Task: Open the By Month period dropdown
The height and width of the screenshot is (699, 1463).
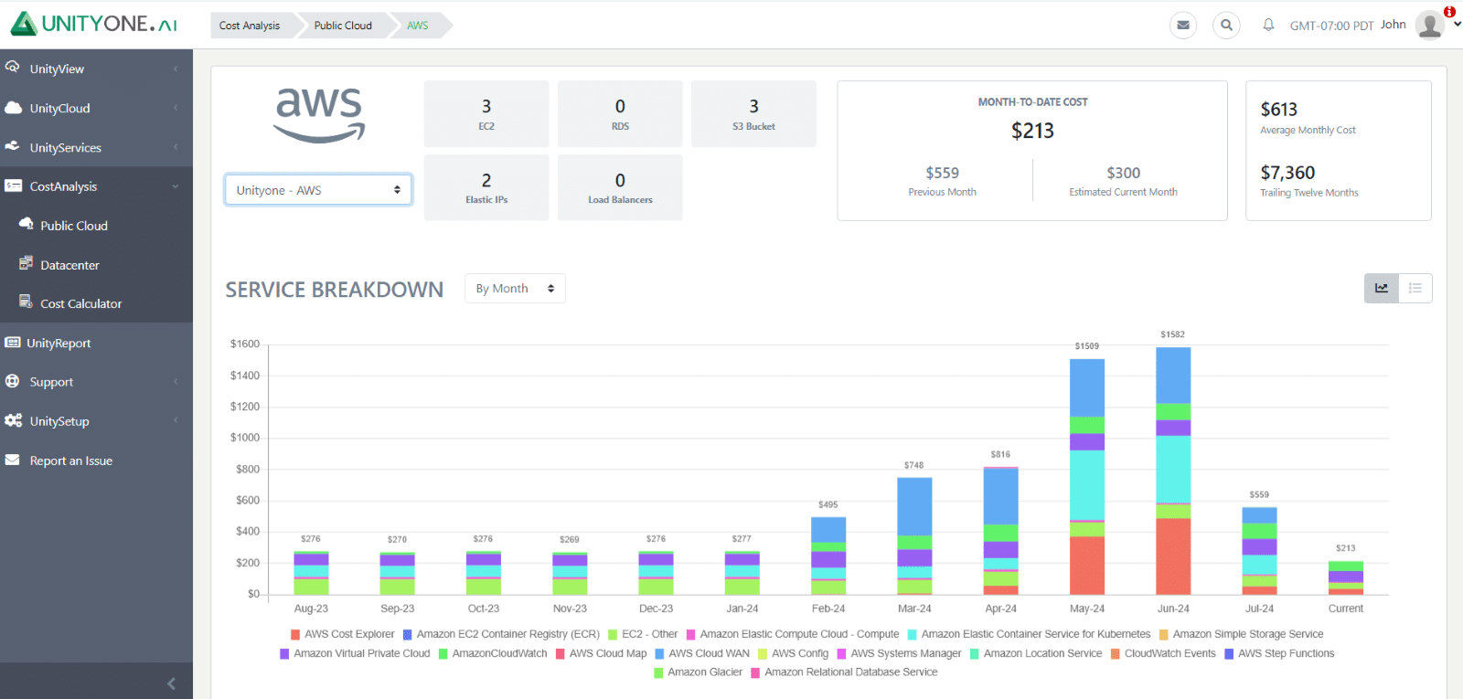Action: (x=515, y=288)
